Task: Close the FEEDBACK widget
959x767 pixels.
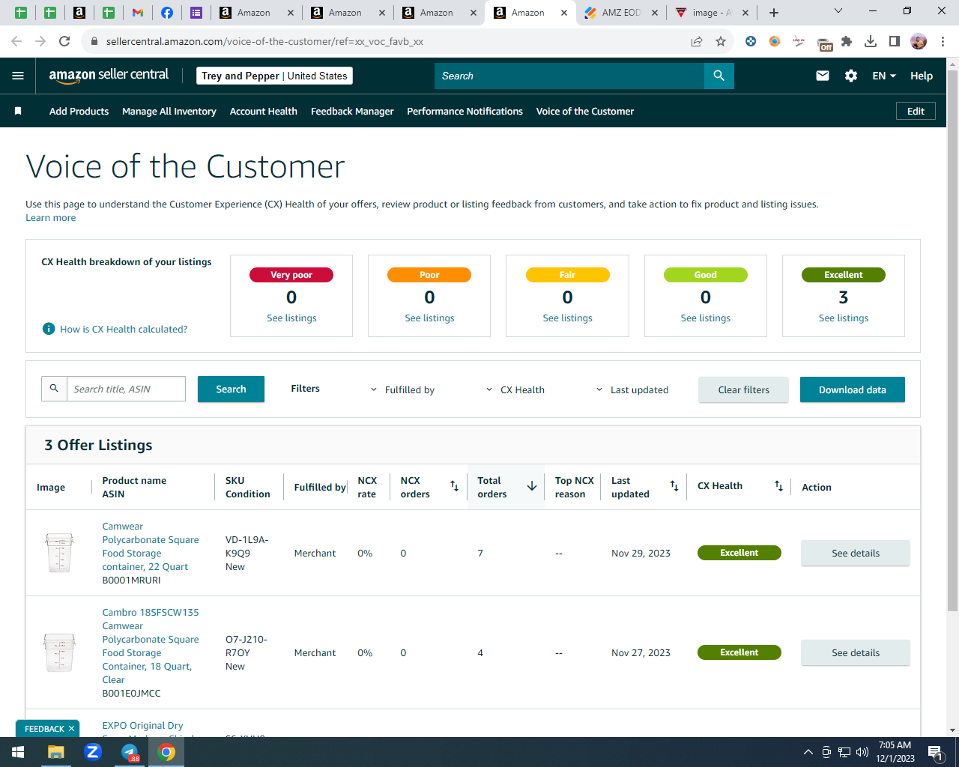Action: pyautogui.click(x=71, y=729)
